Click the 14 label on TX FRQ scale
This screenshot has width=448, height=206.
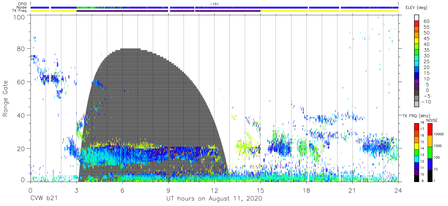pos(422,148)
